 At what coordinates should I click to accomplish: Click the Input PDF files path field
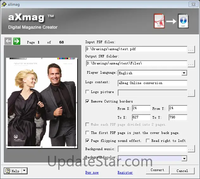(x=136, y=49)
